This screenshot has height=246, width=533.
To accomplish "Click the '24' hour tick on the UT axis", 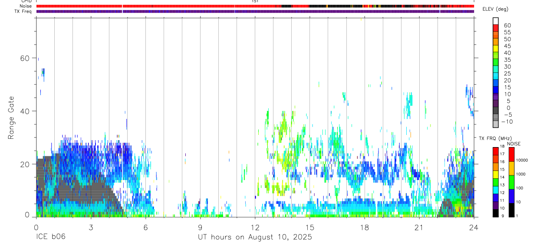I will pyautogui.click(x=474, y=227).
